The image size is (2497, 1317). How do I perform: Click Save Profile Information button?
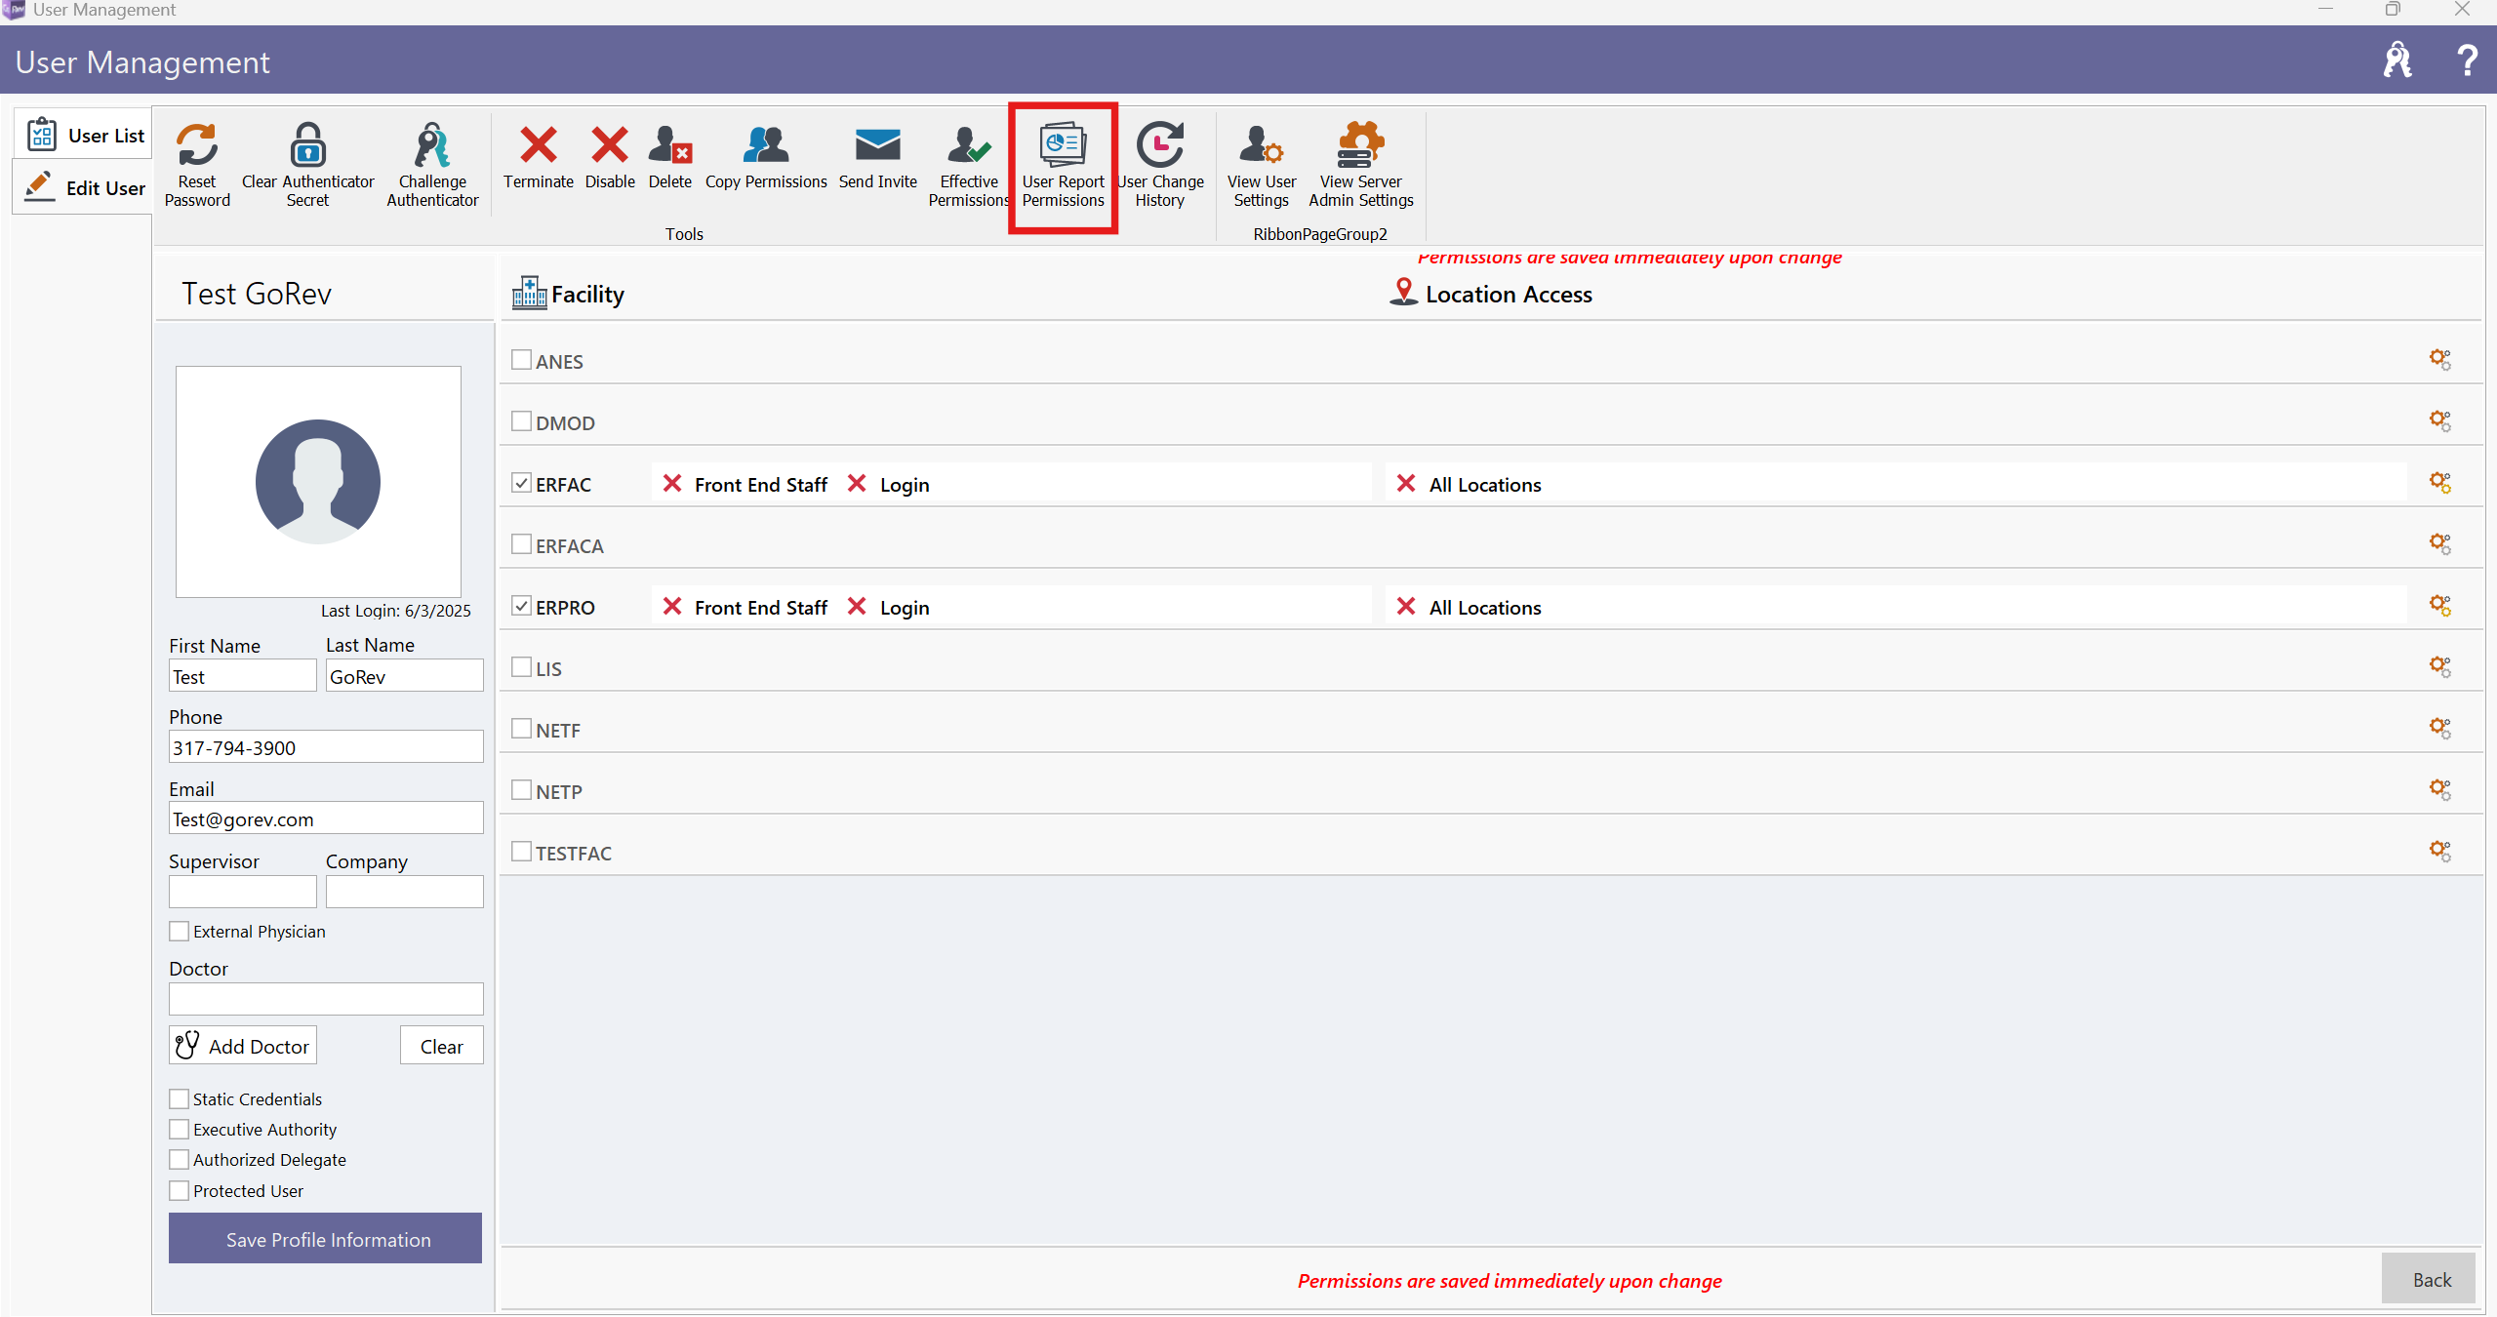pyautogui.click(x=326, y=1239)
